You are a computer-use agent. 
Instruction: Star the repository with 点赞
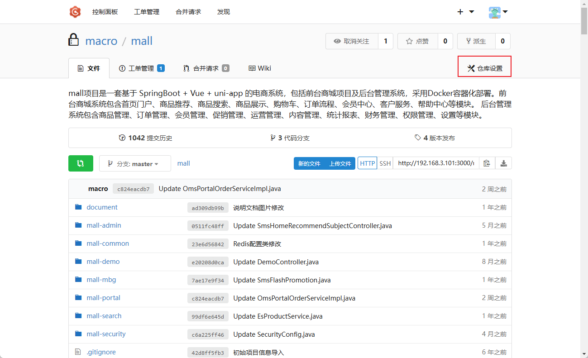pyautogui.click(x=417, y=41)
